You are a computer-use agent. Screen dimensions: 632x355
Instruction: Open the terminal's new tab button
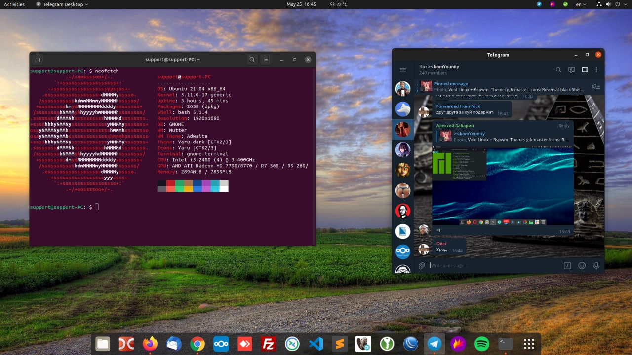pyautogui.click(x=38, y=60)
